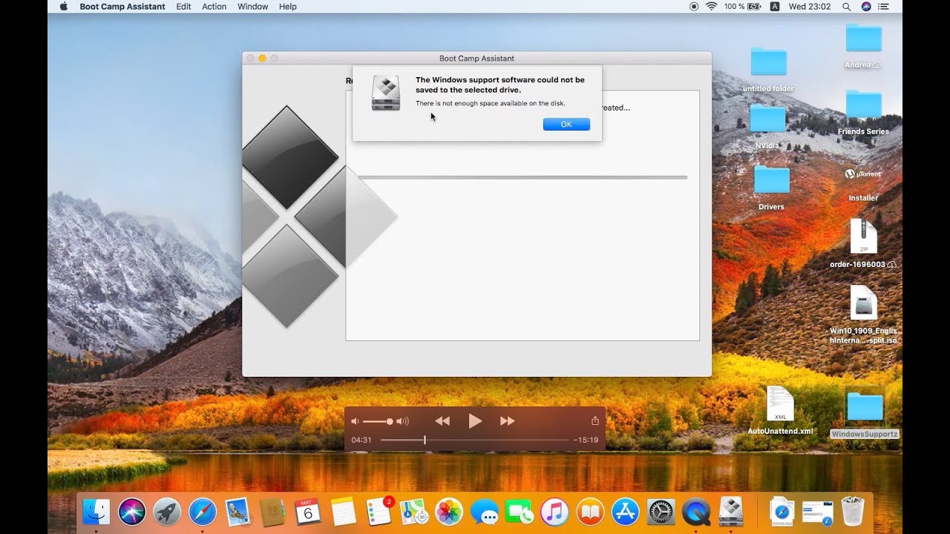Open FaceTime from the Dock
This screenshot has width=950, height=534.
coord(520,512)
